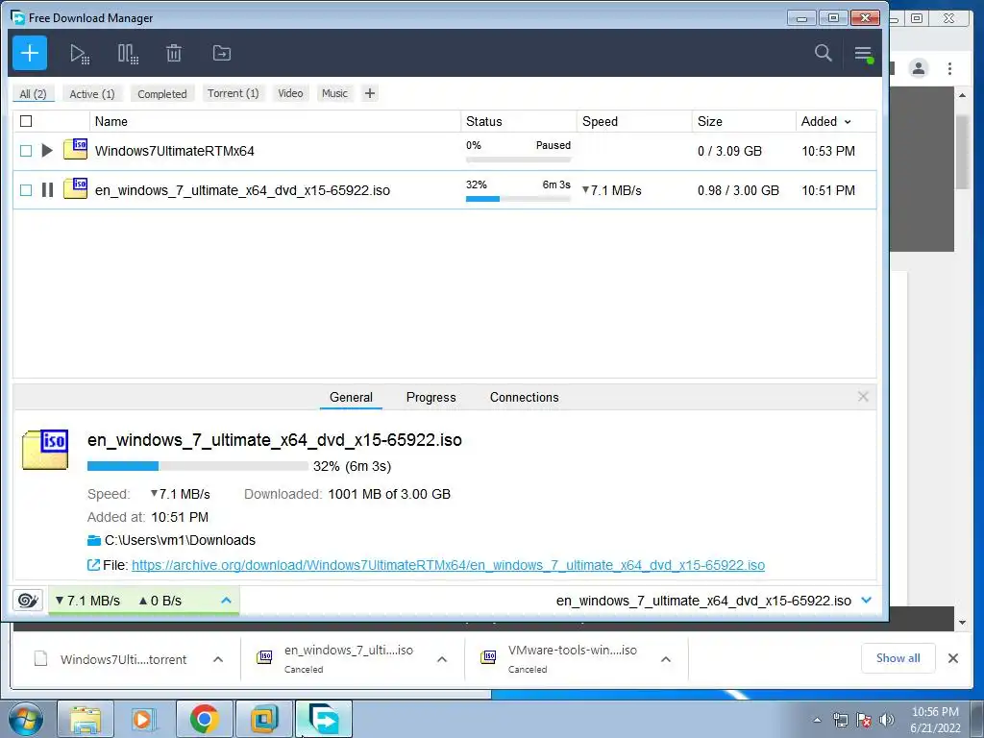The width and height of the screenshot is (984, 738).
Task: Start all downloads from the toolbar
Action: pyautogui.click(x=79, y=54)
